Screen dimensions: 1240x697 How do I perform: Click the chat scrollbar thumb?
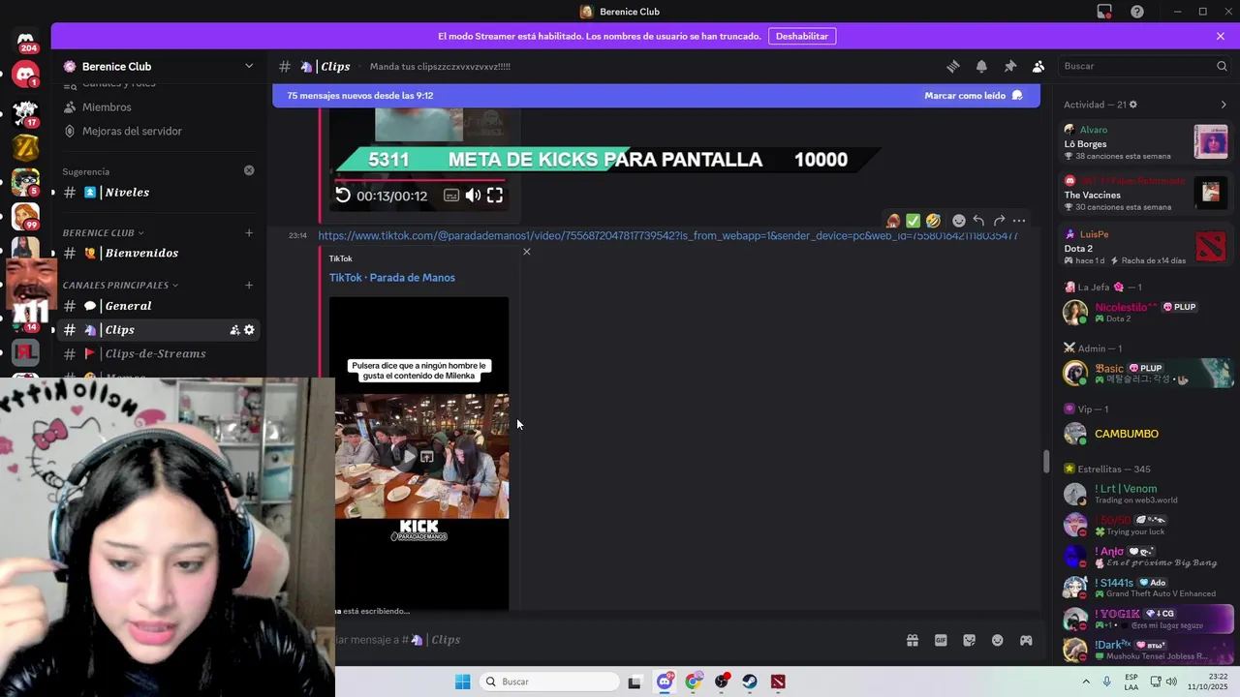[x=1046, y=462]
